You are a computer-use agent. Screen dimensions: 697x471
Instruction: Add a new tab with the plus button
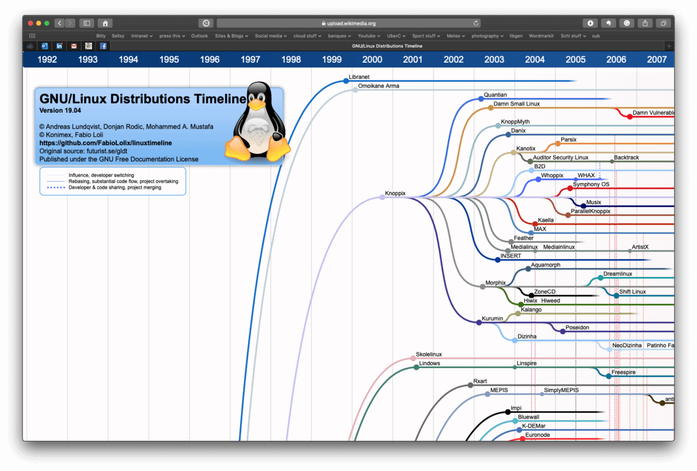669,46
